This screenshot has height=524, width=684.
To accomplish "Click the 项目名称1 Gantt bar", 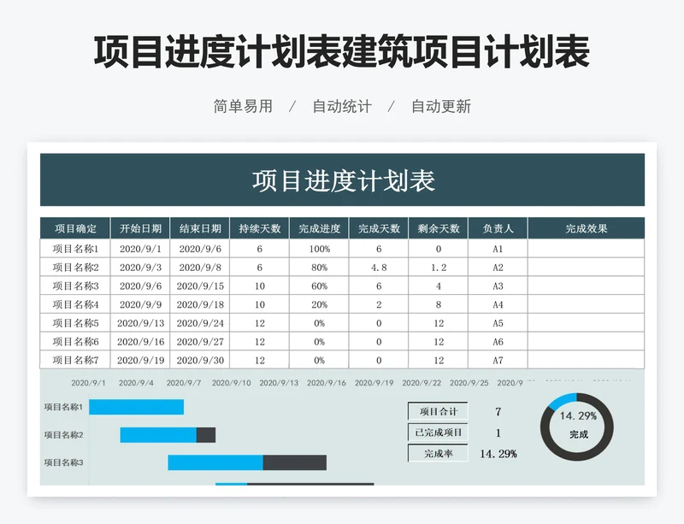I will (x=137, y=407).
